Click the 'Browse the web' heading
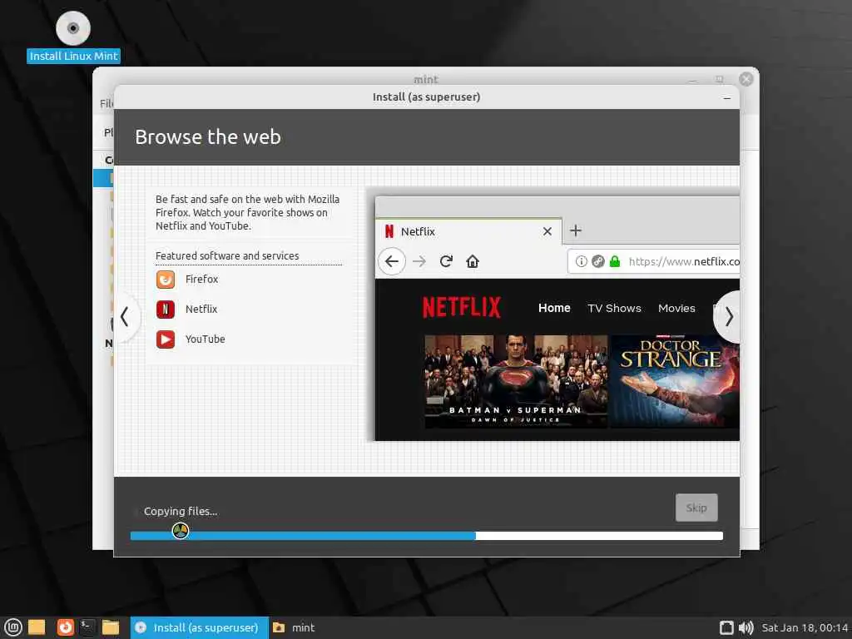This screenshot has width=852, height=639. click(x=208, y=137)
